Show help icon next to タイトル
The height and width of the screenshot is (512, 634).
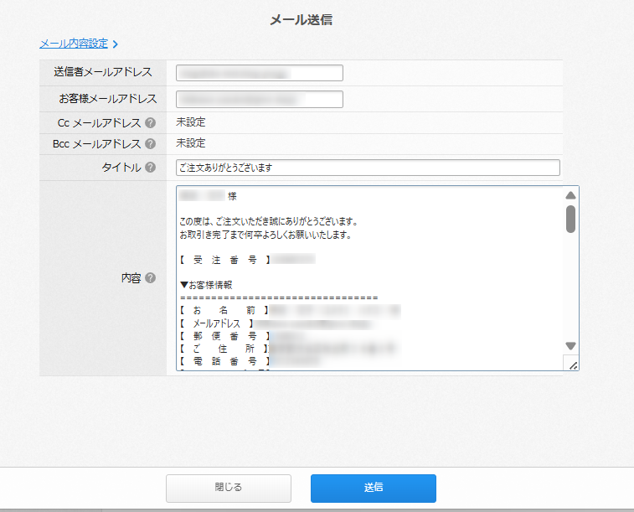coord(151,168)
